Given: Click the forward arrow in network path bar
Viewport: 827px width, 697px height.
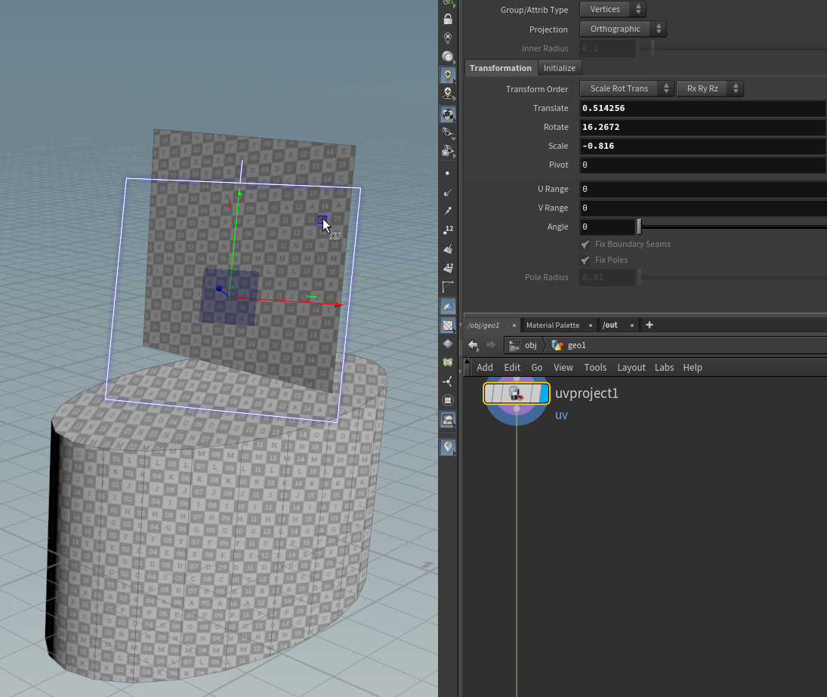Looking at the screenshot, I should coord(491,345).
